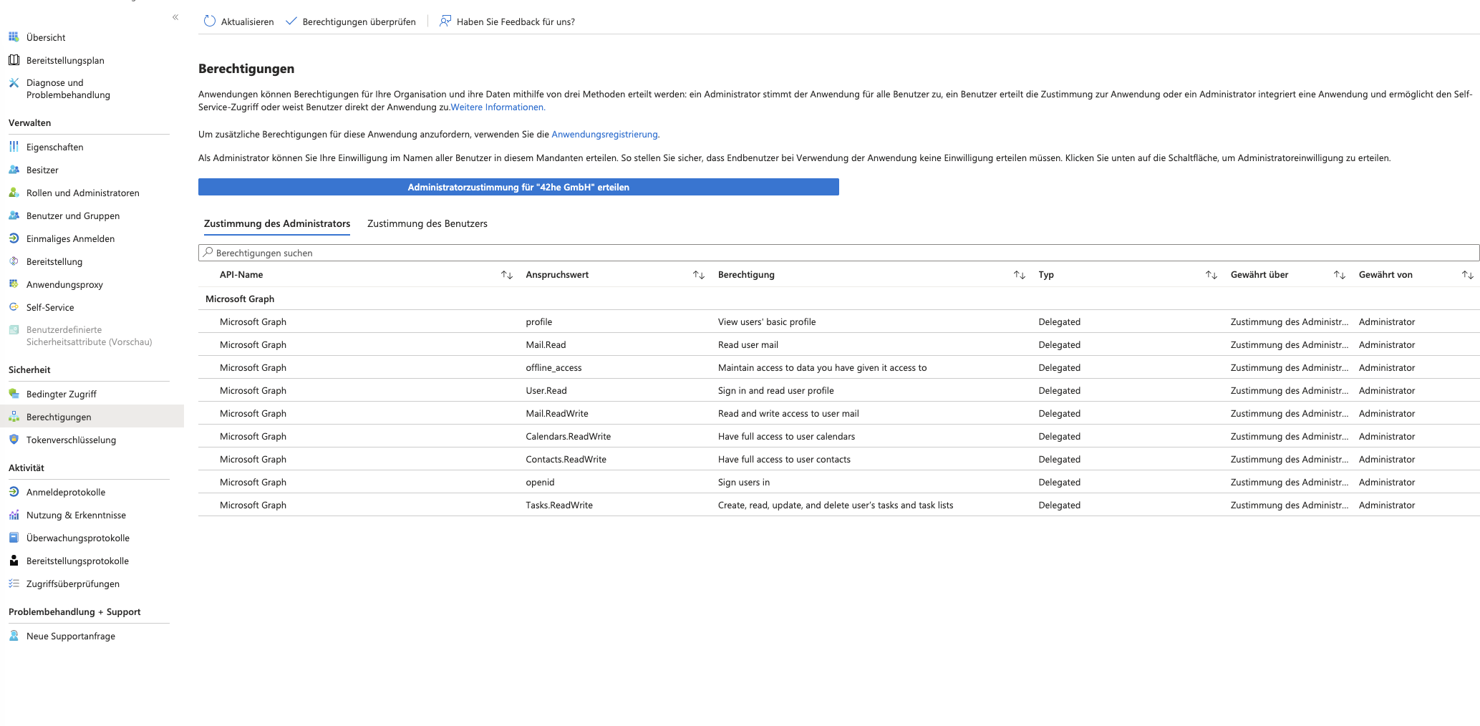Open the Anwendungsregistrierung link
1480x726 pixels.
pyautogui.click(x=604, y=135)
